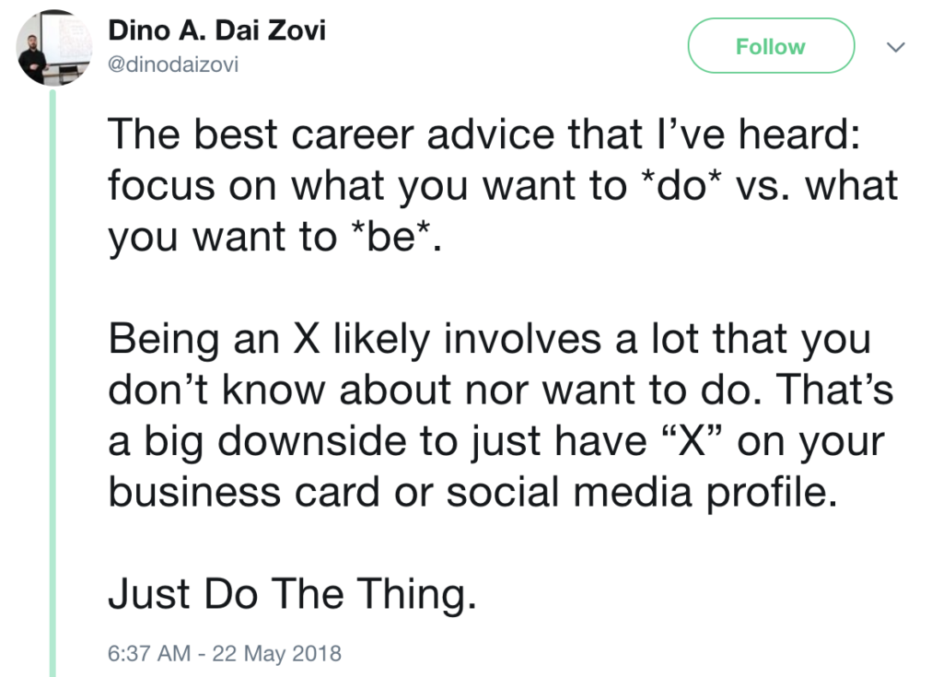Open Dino A. Dai Zovi's profile avatar

coord(53,48)
